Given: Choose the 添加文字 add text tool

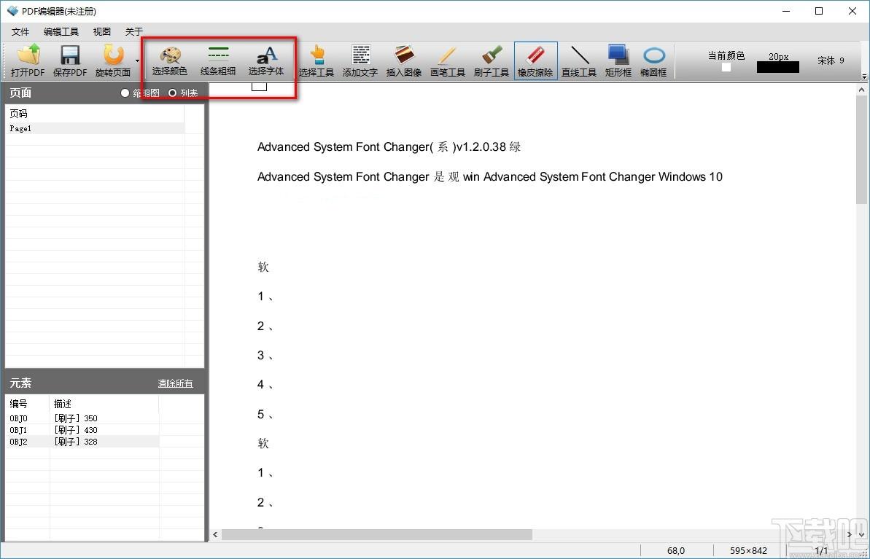Looking at the screenshot, I should 360,61.
